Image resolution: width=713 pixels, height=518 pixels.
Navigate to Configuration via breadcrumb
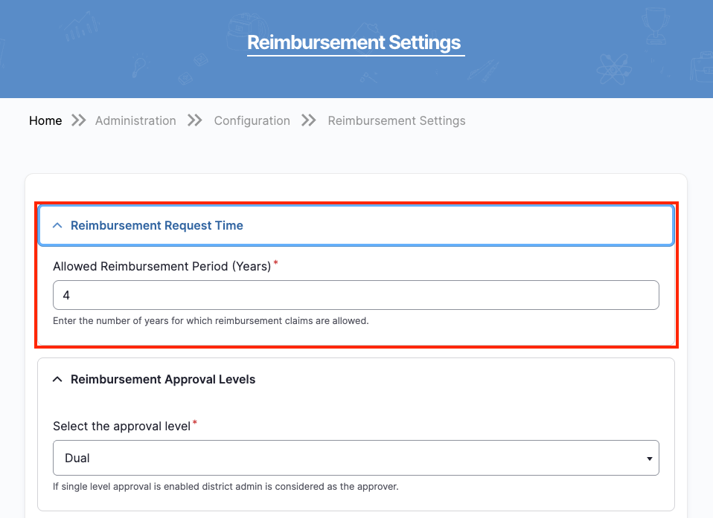[252, 120]
